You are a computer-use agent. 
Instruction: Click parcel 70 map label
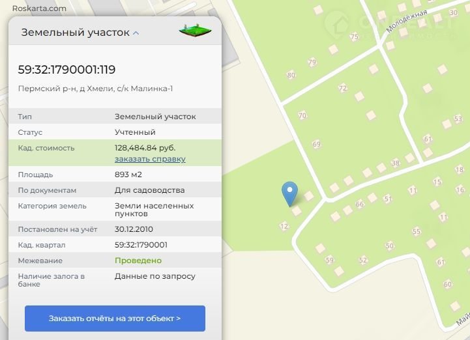[x=302, y=116]
